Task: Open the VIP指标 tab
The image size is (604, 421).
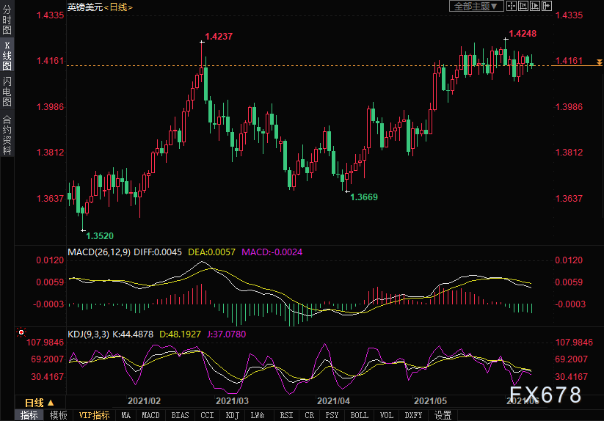Action: pyautogui.click(x=94, y=416)
